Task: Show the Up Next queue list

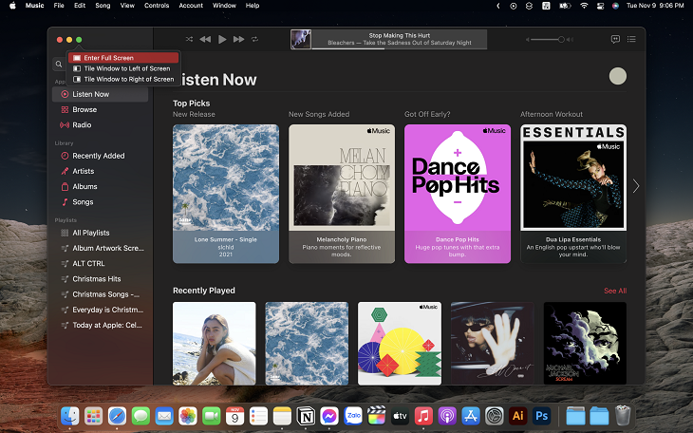Action: click(x=631, y=39)
